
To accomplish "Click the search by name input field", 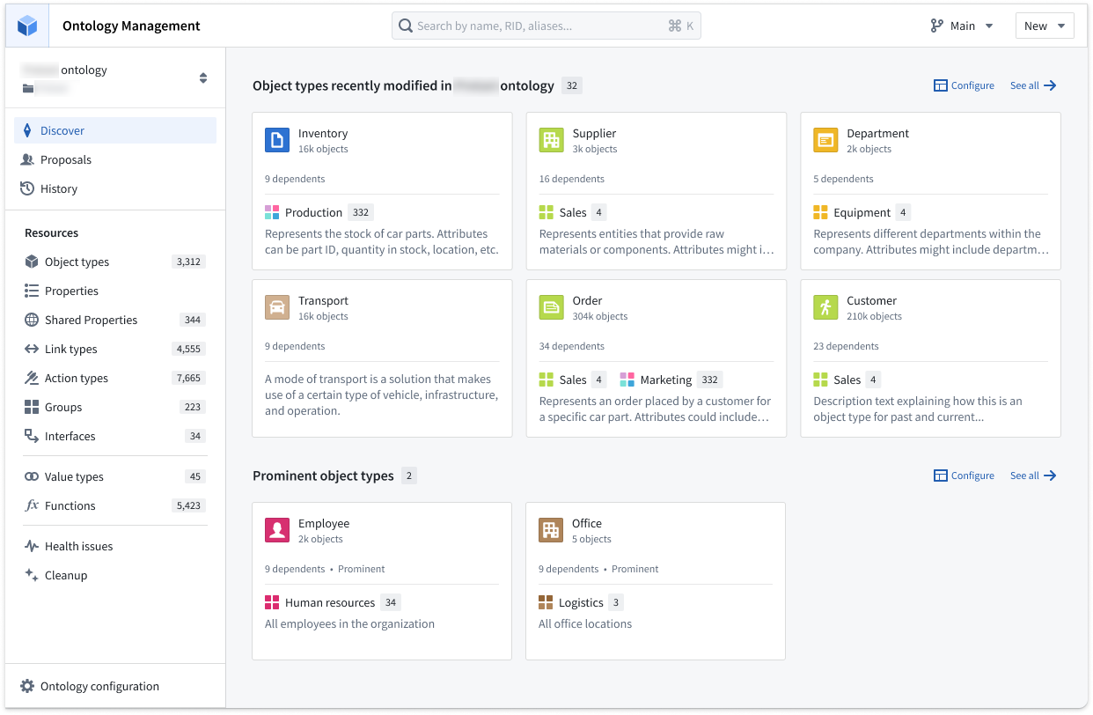I will (546, 26).
